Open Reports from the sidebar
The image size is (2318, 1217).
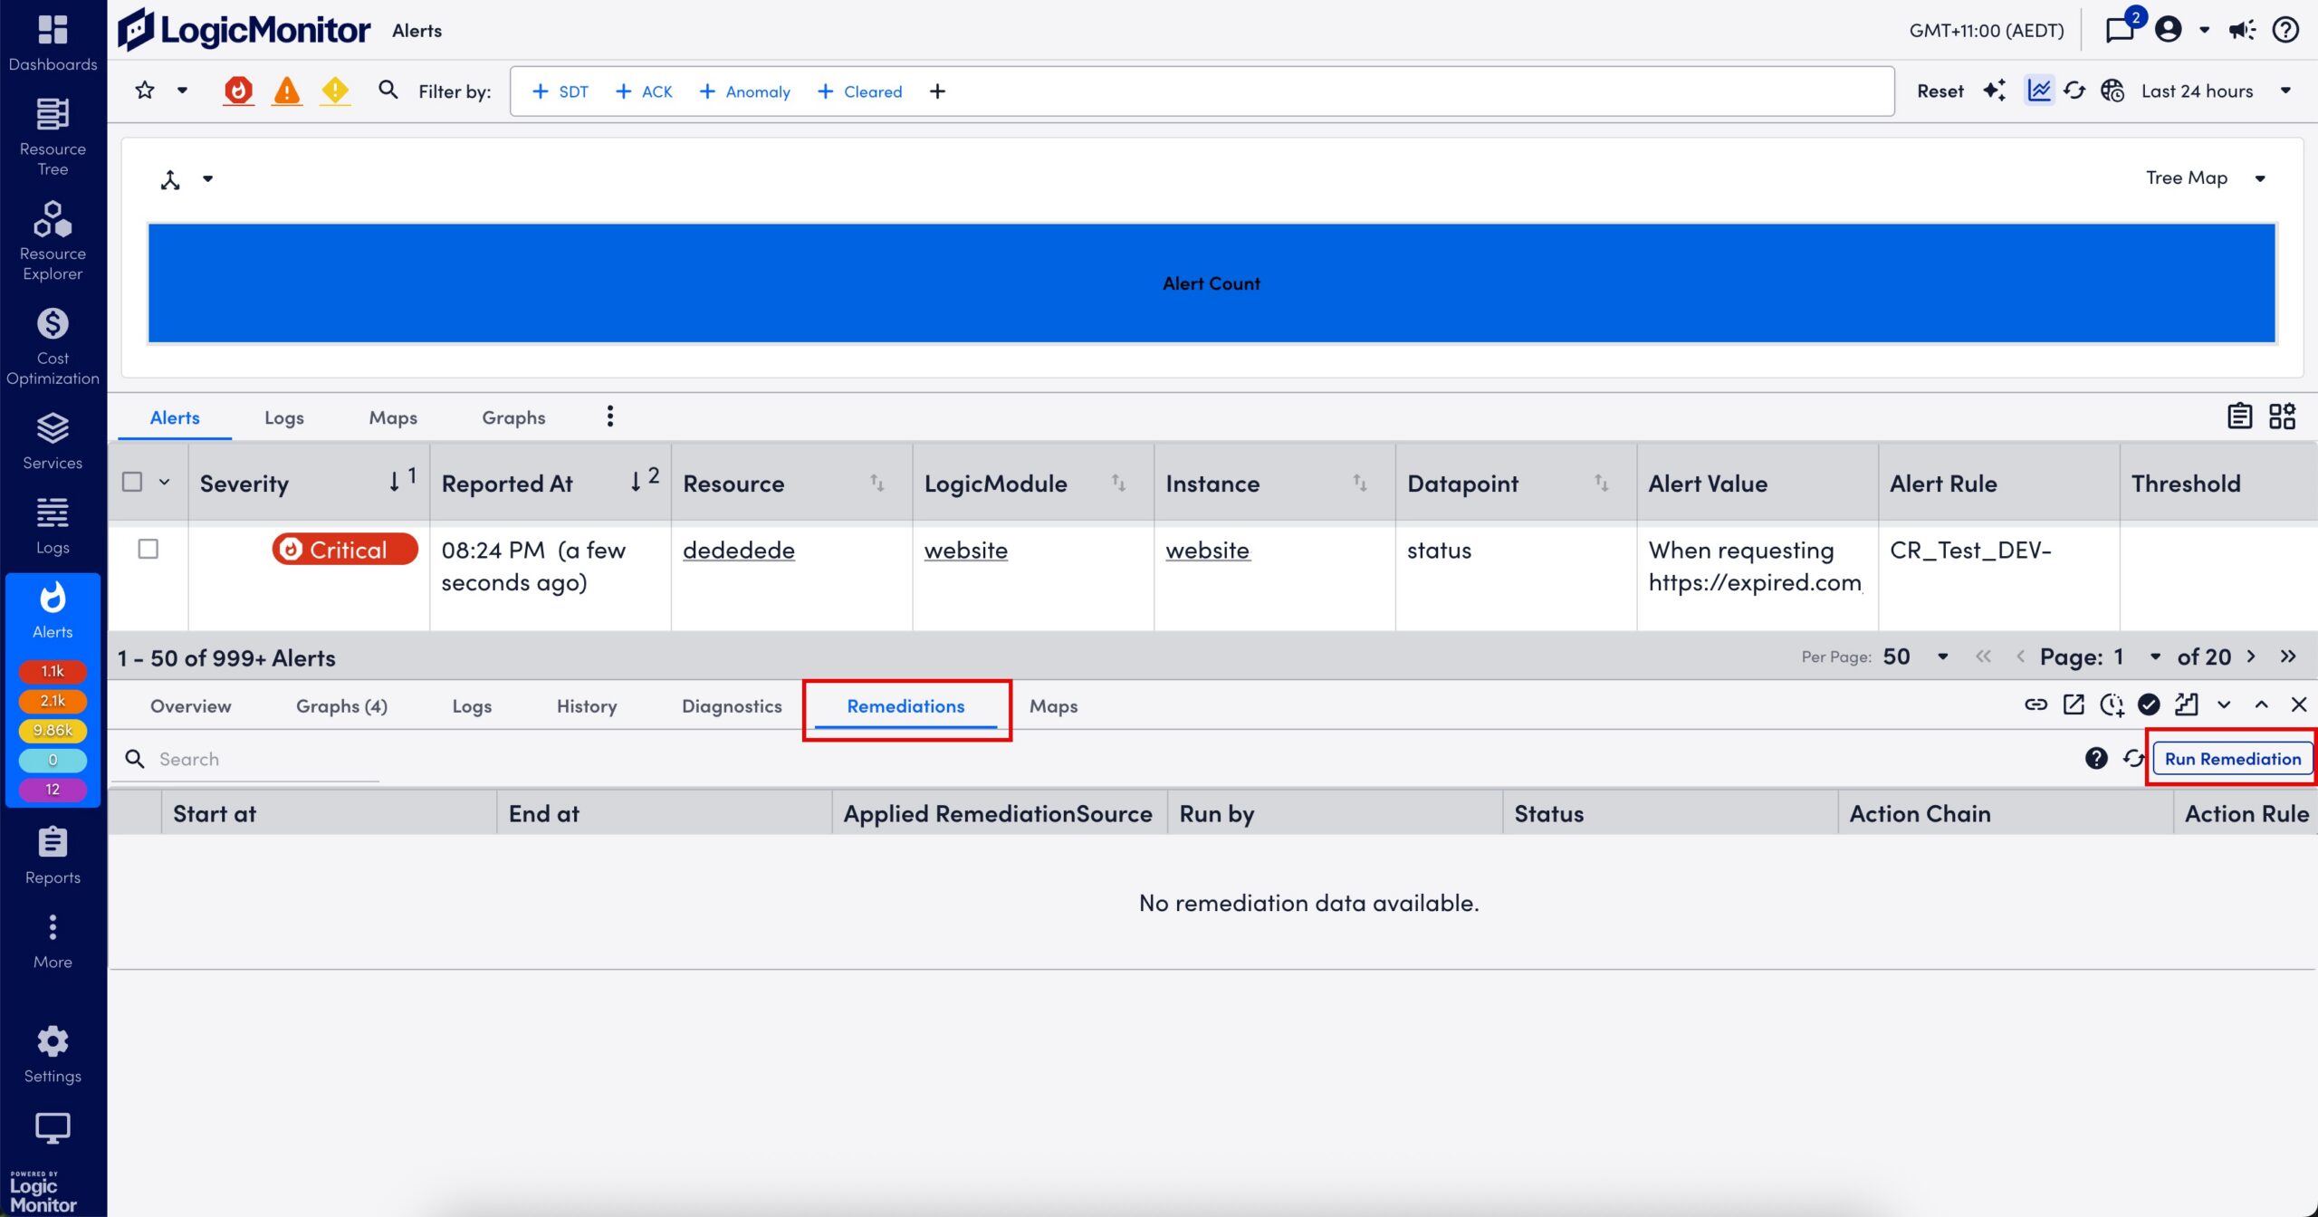tap(53, 855)
